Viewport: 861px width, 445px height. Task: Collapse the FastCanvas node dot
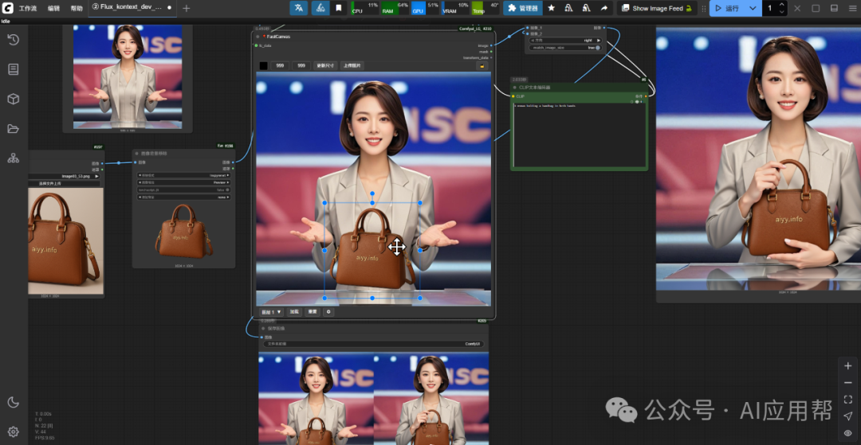(258, 37)
